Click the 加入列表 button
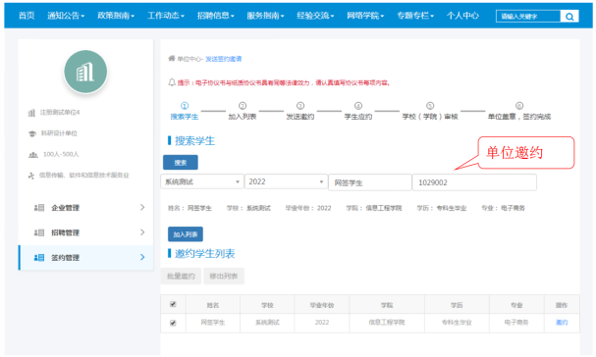The image size is (596, 357). coord(186,234)
